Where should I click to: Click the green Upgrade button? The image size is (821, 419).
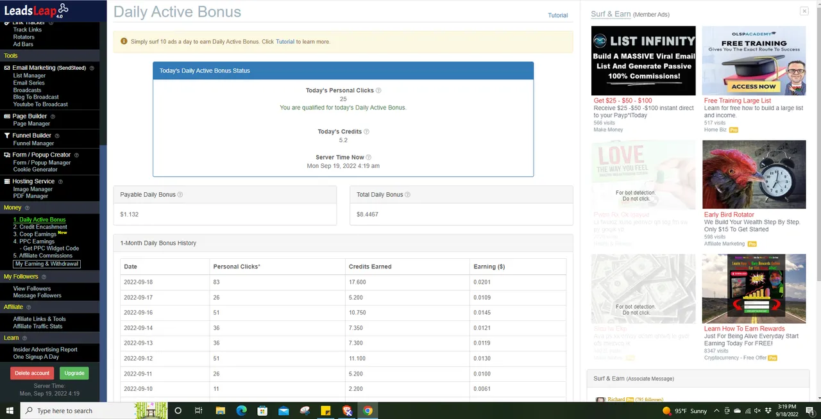pyautogui.click(x=74, y=373)
